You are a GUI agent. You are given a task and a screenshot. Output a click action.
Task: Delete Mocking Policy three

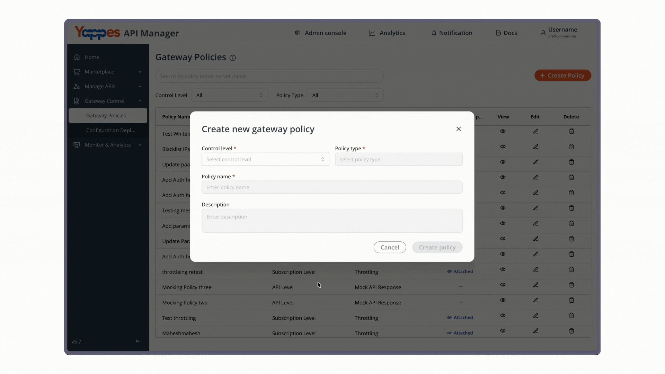[571, 285]
